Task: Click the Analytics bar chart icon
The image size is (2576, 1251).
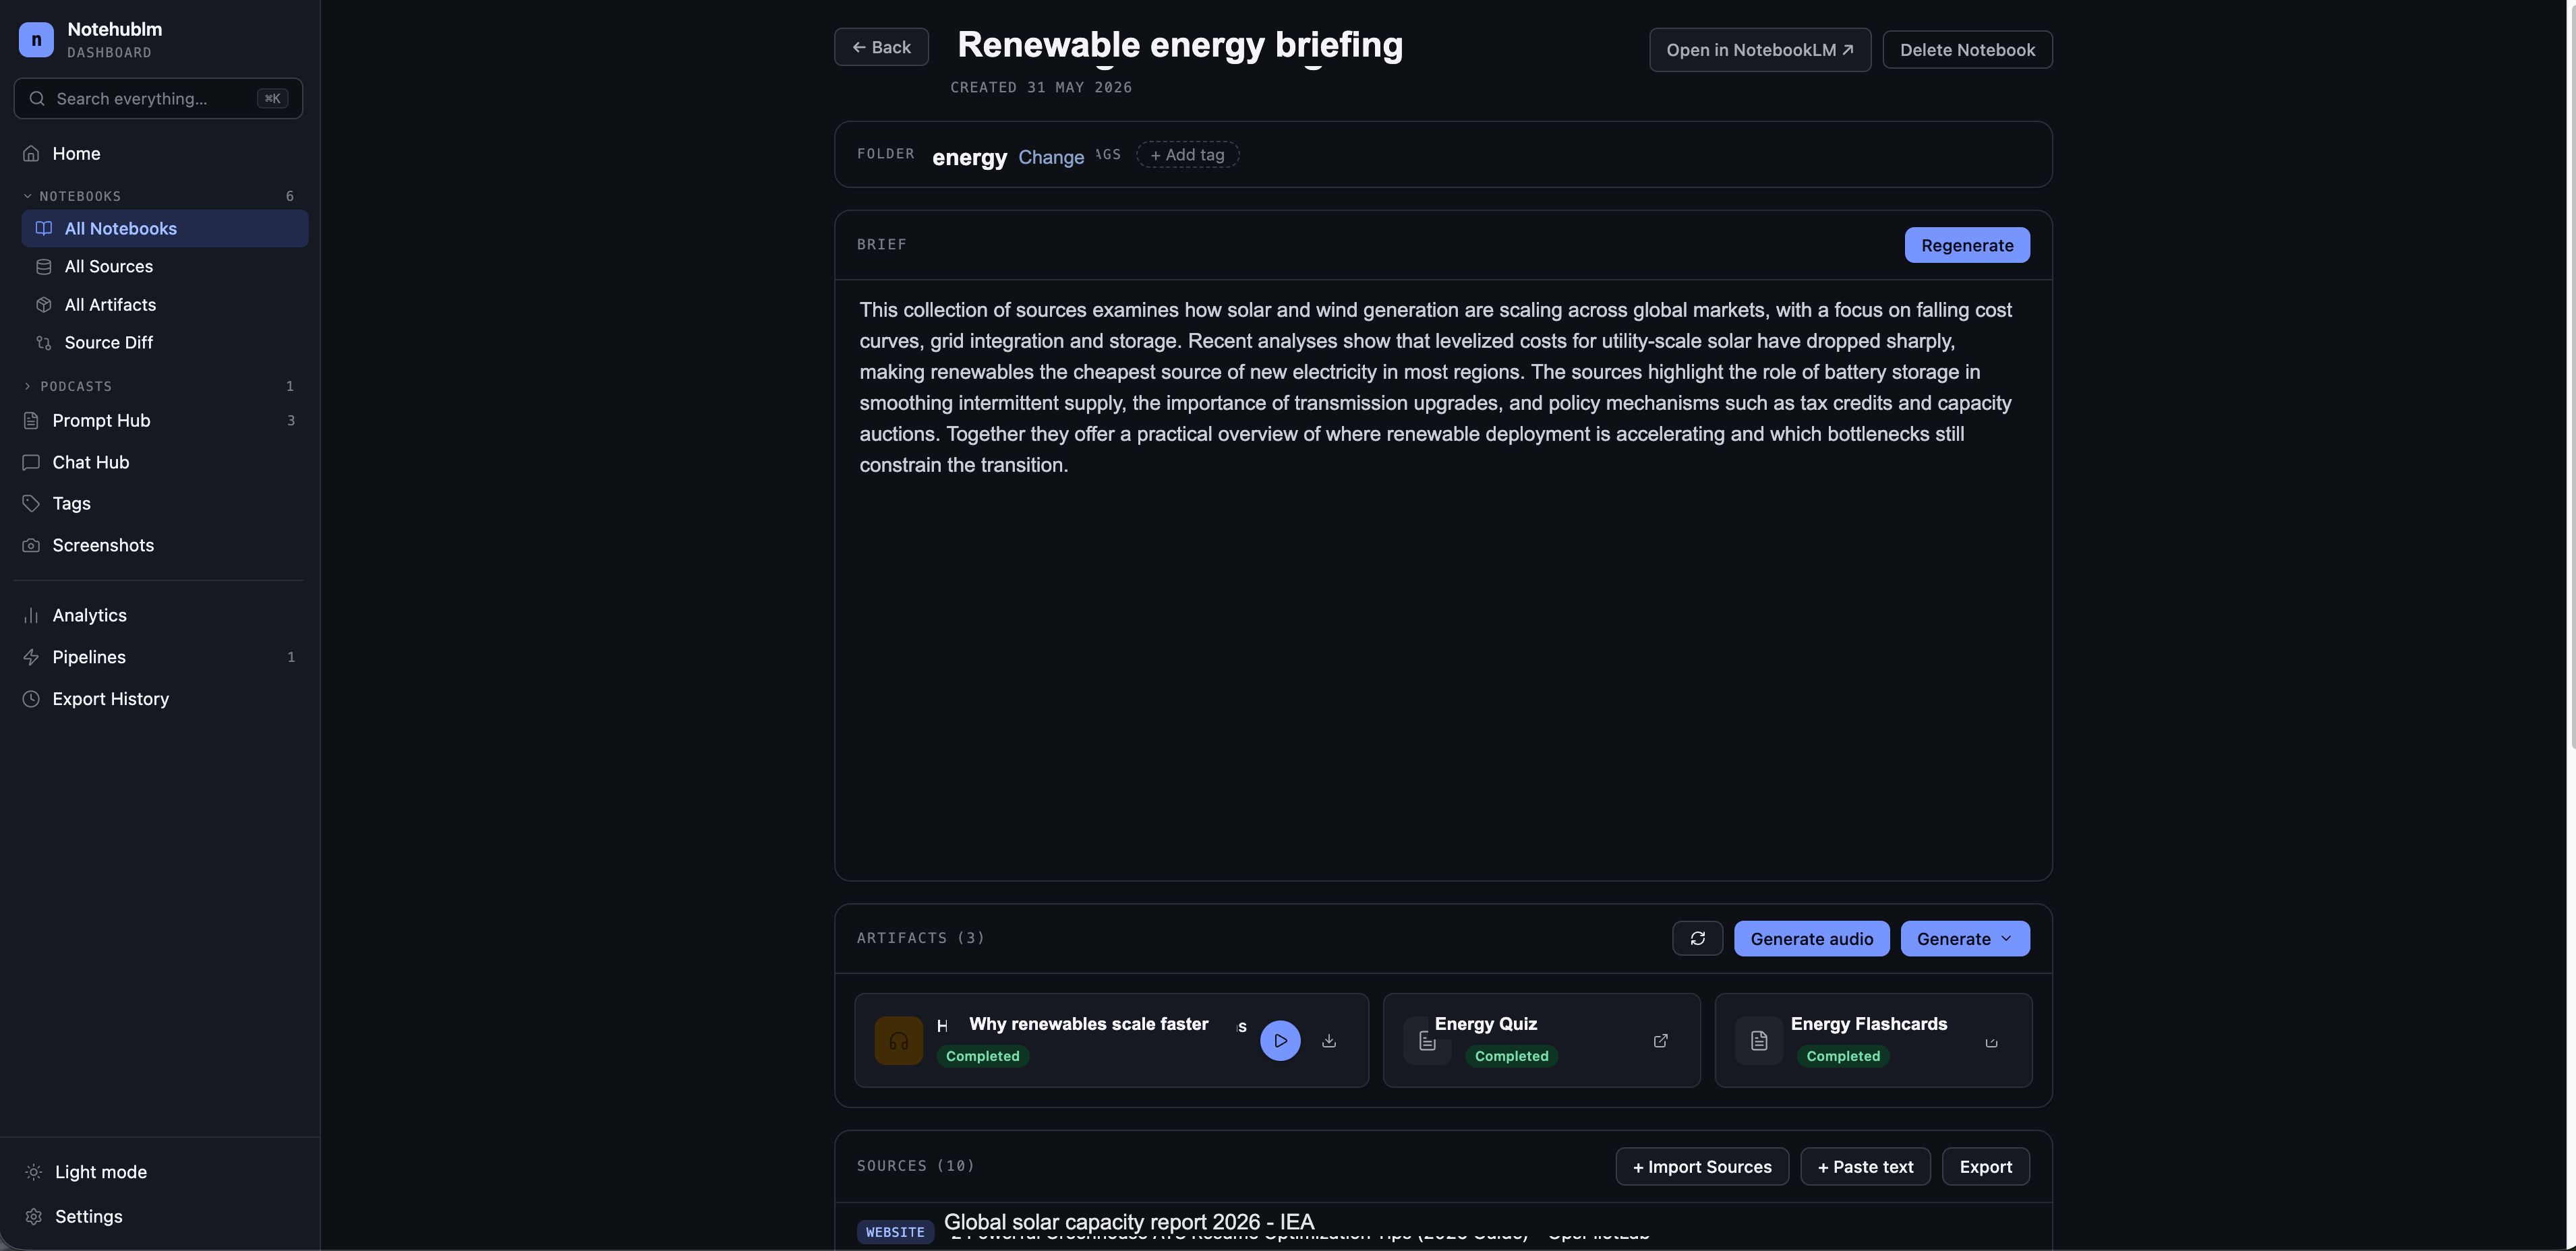Action: pyautogui.click(x=31, y=615)
